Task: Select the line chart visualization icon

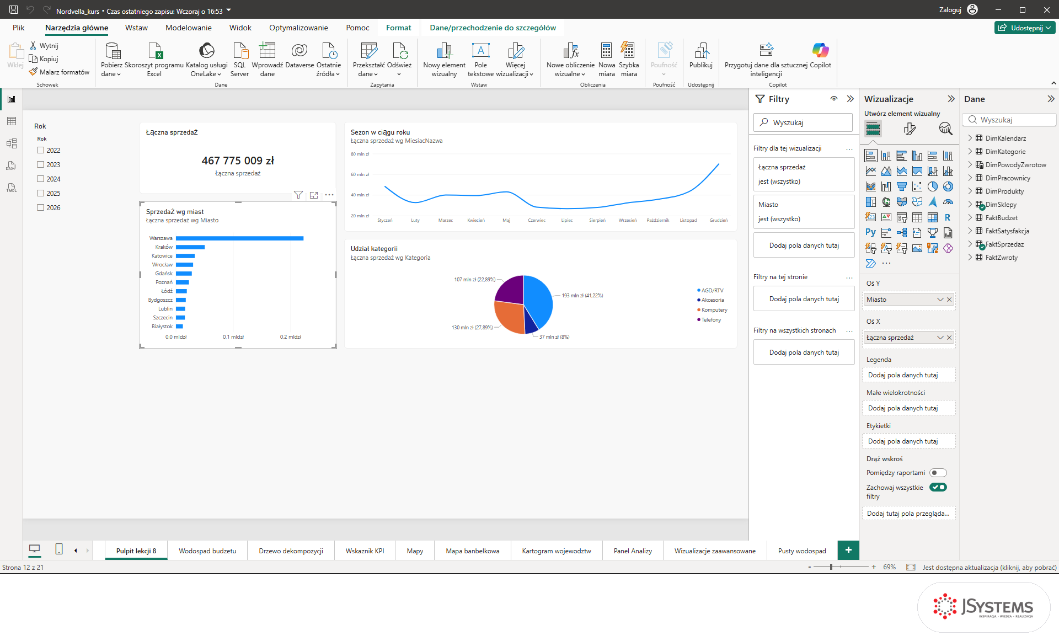Action: [870, 171]
